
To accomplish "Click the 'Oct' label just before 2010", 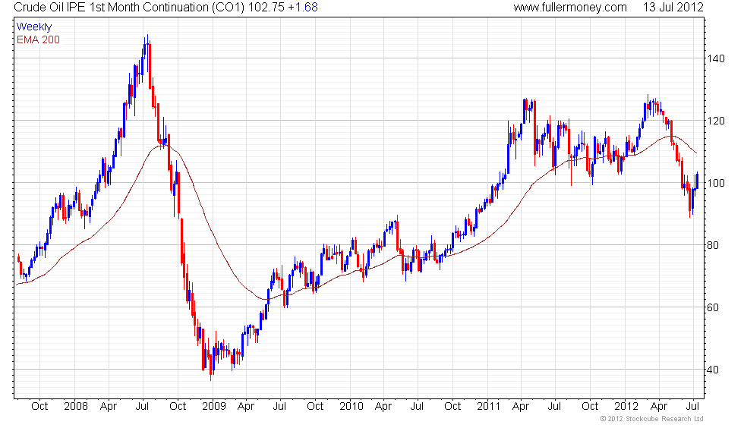I will click(x=315, y=406).
